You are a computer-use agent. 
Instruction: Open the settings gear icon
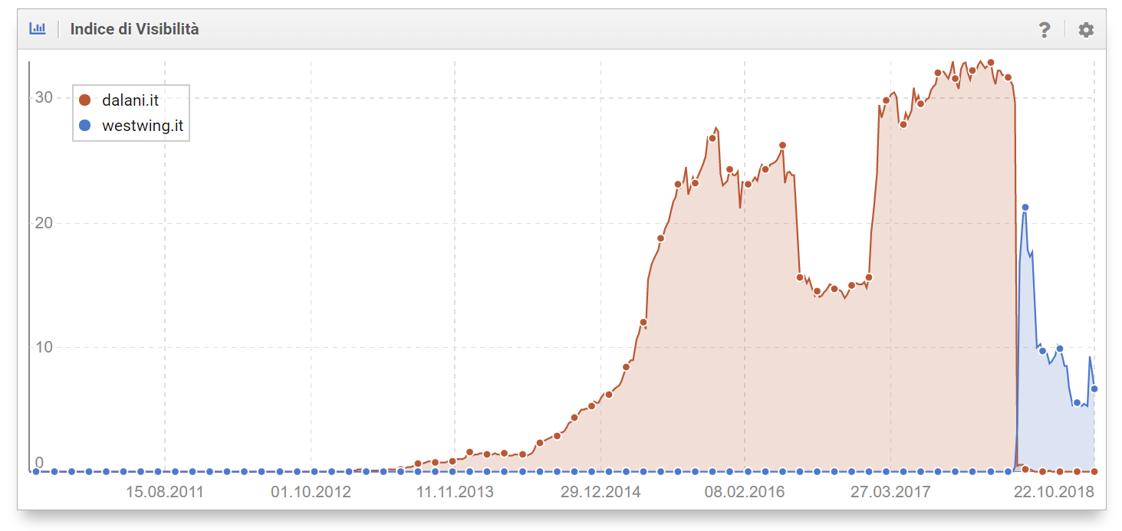pos(1086,30)
